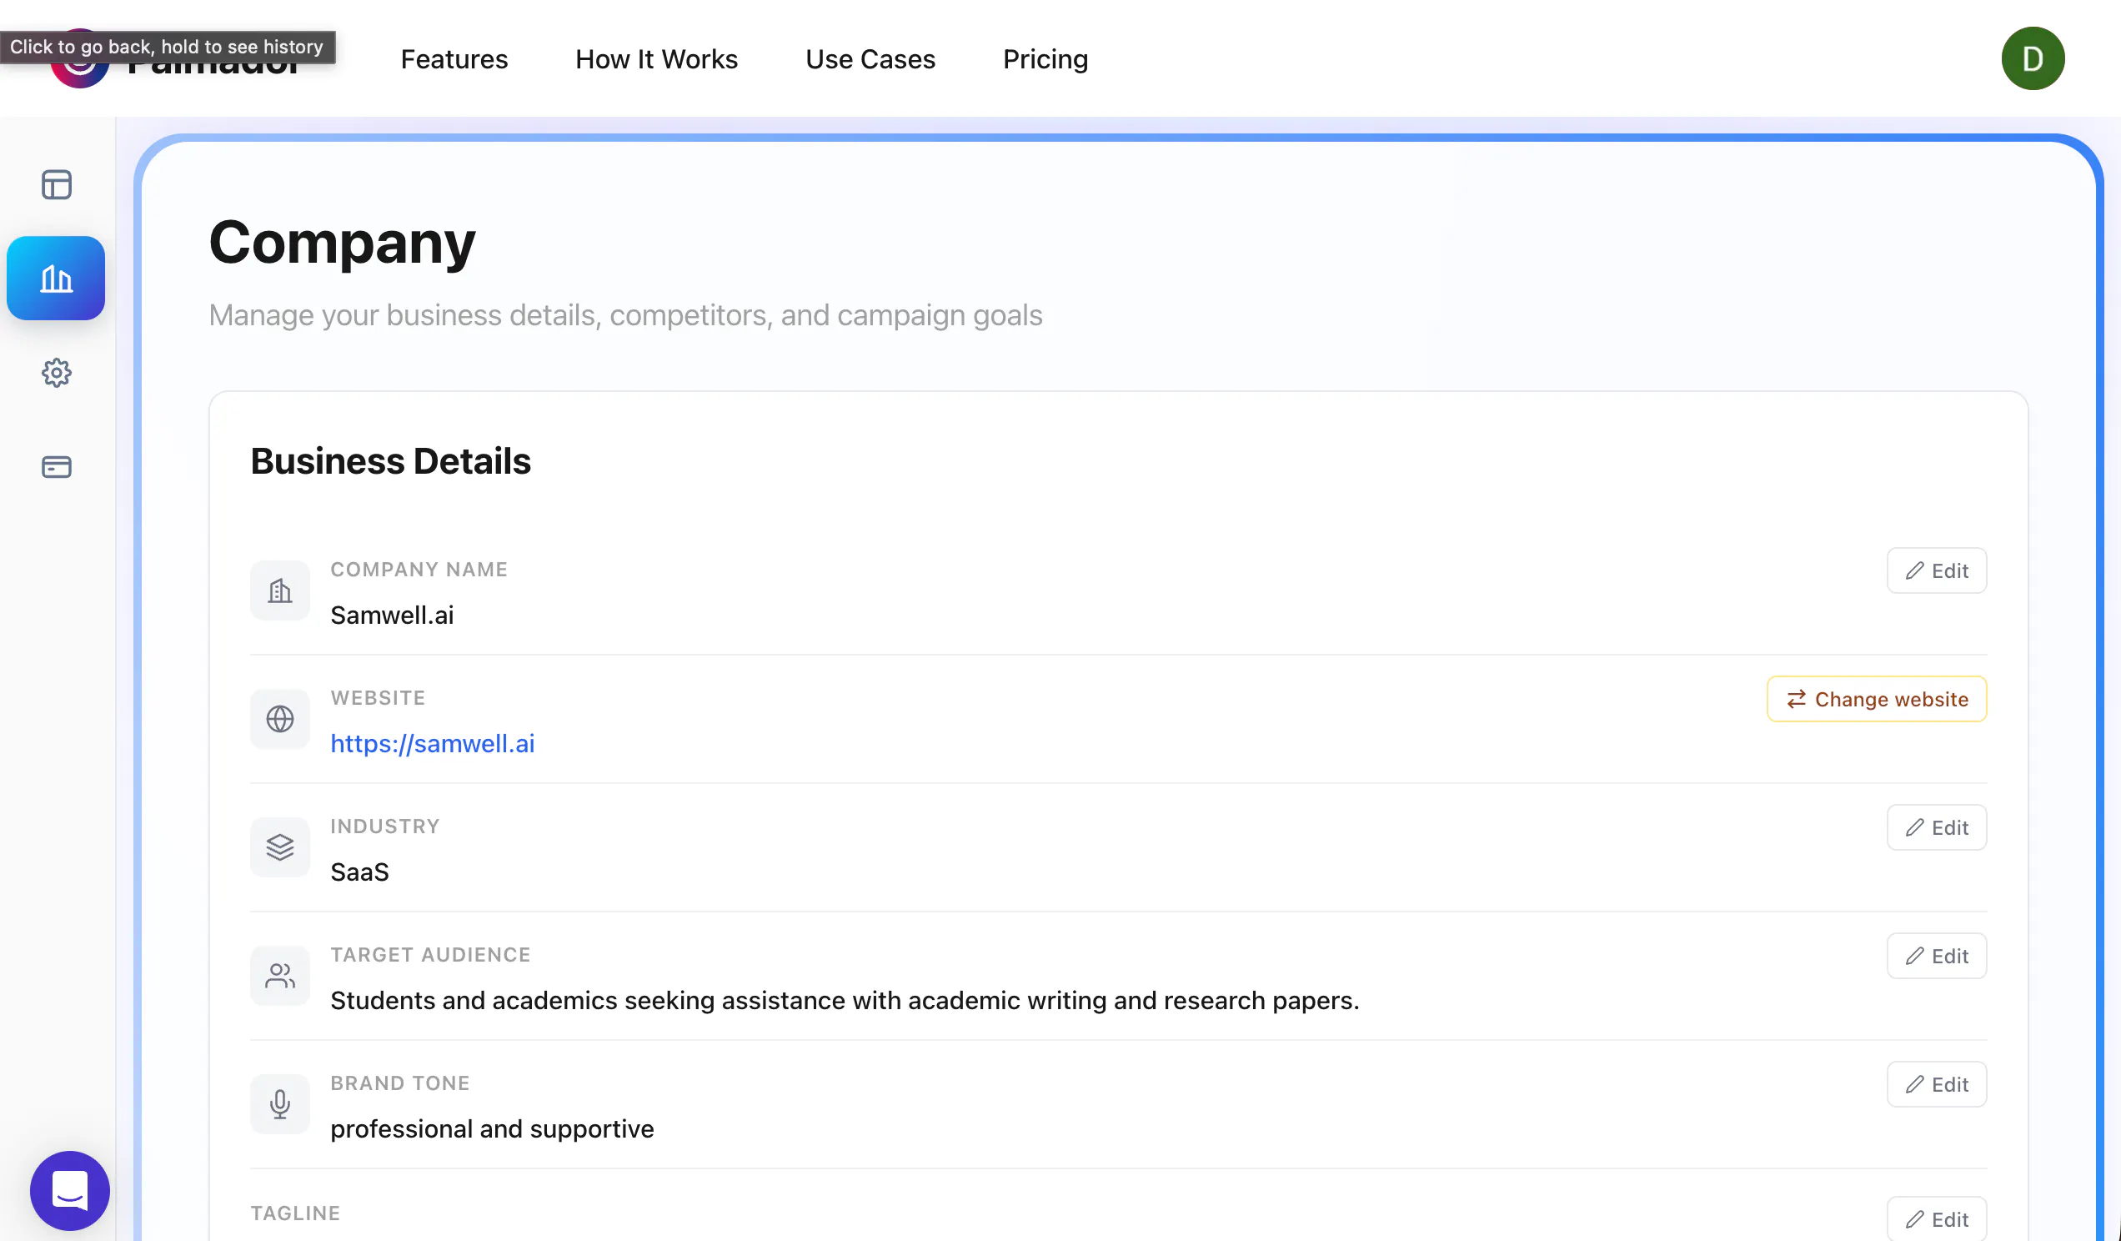
Task: Go to Use Cases
Action: [870, 59]
